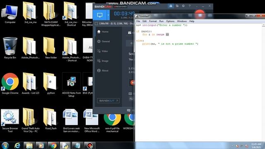Switch to Chrome from taskbar
265x149 pixels.
click(53, 145)
